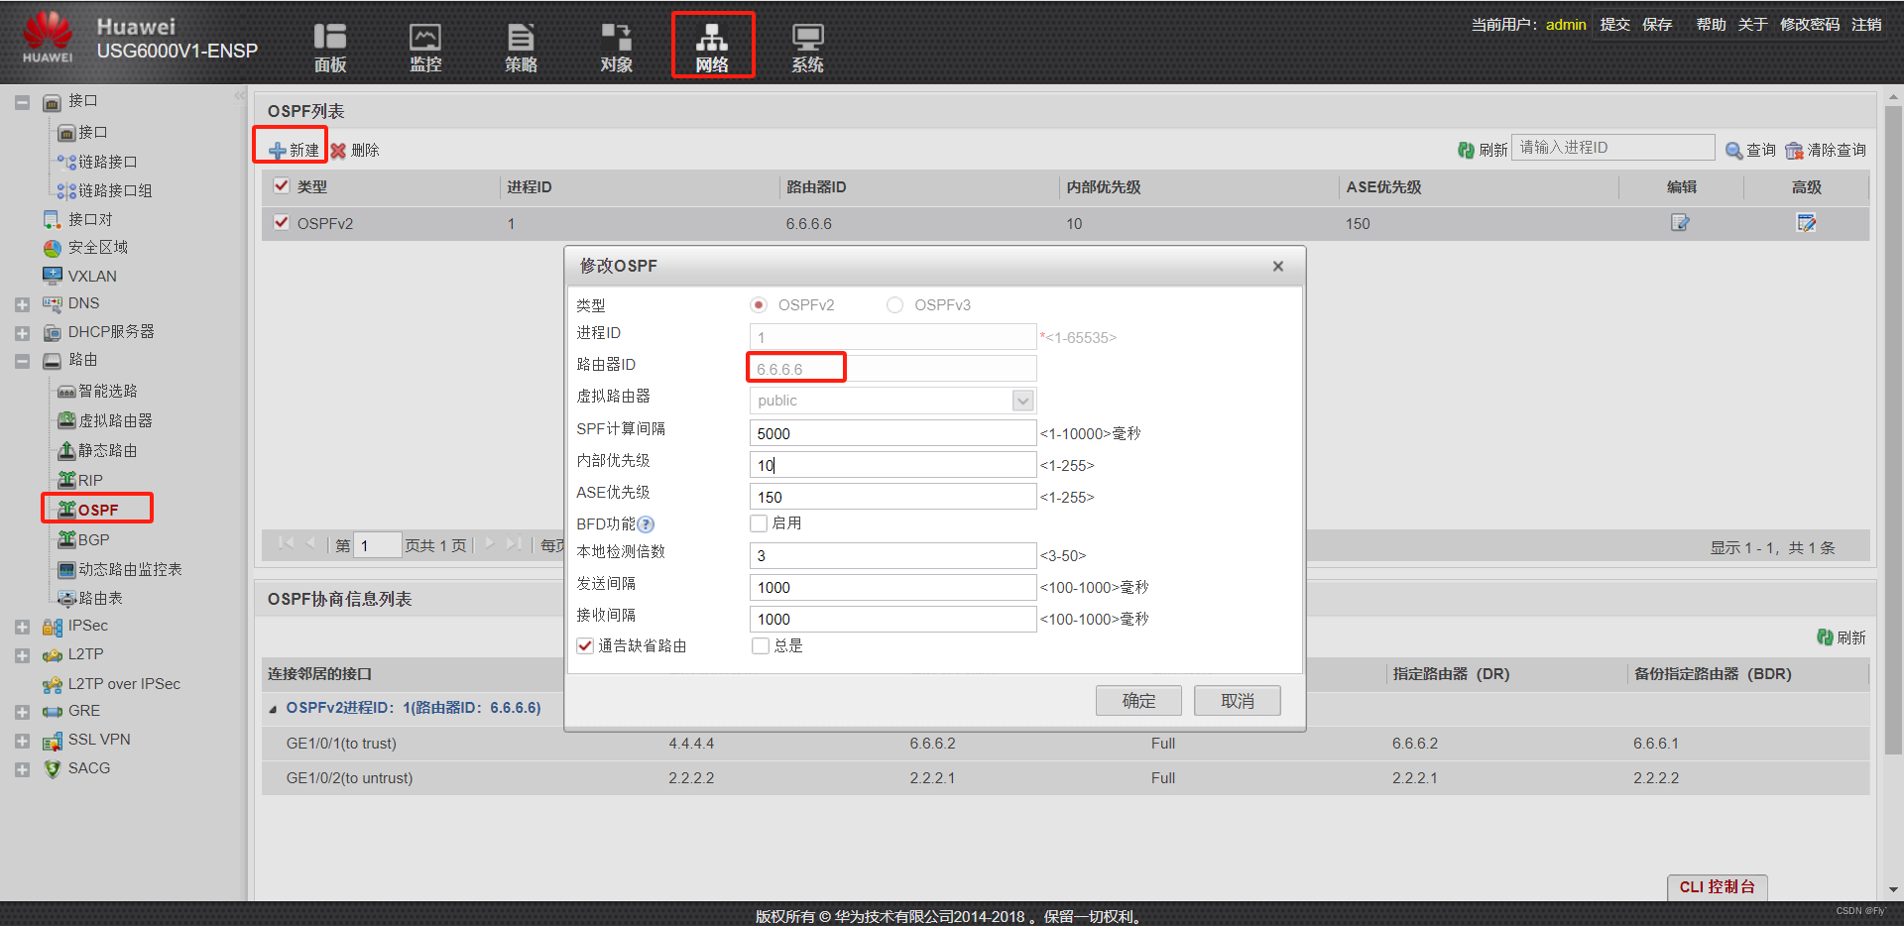This screenshot has height=926, width=1904.
Task: Click the 链路接口 sidebar icon
Action: tap(66, 162)
